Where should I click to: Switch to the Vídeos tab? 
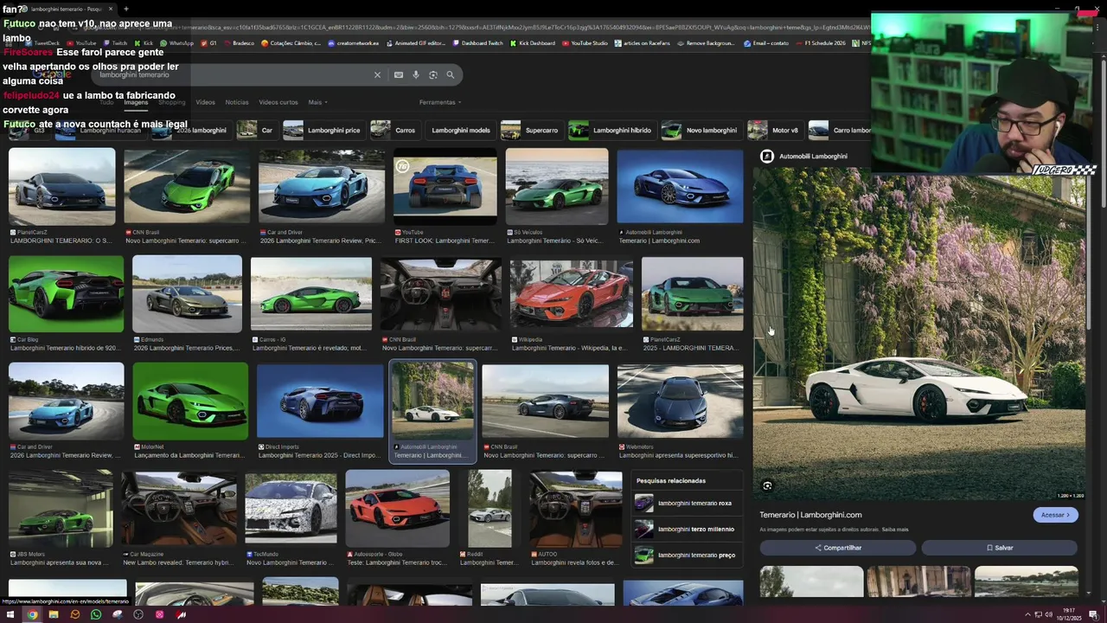(x=205, y=102)
